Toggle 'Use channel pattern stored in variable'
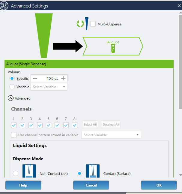Image resolution: width=182 pixels, height=194 pixels. tap(14, 135)
